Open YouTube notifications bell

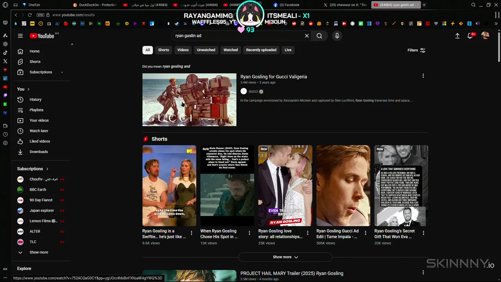470,36
